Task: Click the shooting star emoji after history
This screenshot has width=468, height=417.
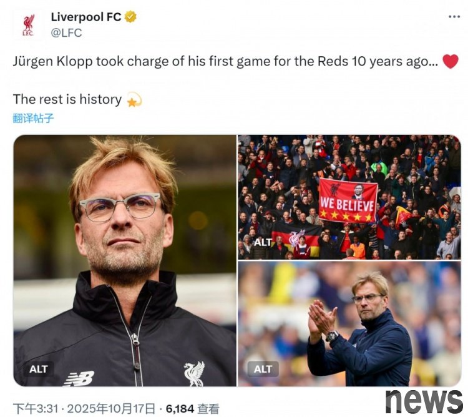Action: [x=134, y=100]
